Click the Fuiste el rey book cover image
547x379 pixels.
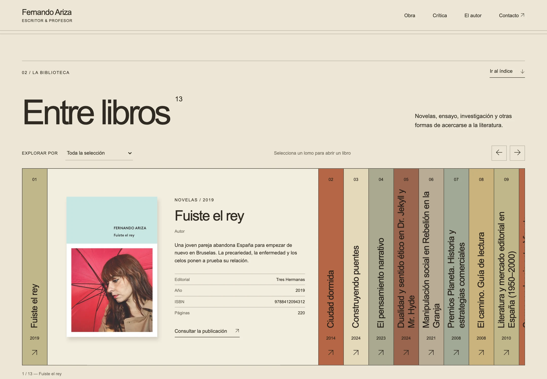click(112, 267)
